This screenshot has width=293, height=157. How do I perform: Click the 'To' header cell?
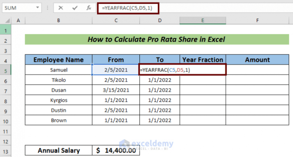coord(160,60)
